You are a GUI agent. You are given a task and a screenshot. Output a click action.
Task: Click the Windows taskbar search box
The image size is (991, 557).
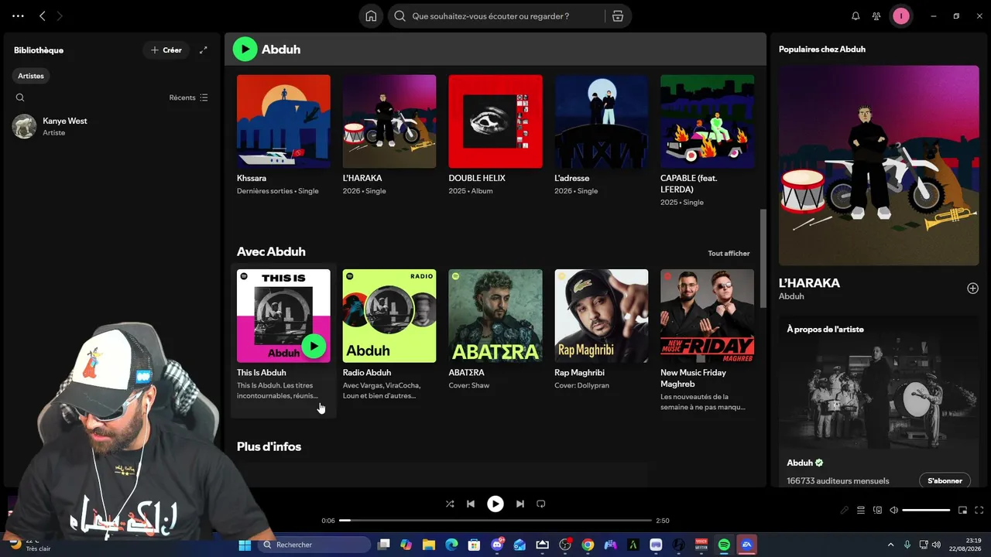click(314, 545)
